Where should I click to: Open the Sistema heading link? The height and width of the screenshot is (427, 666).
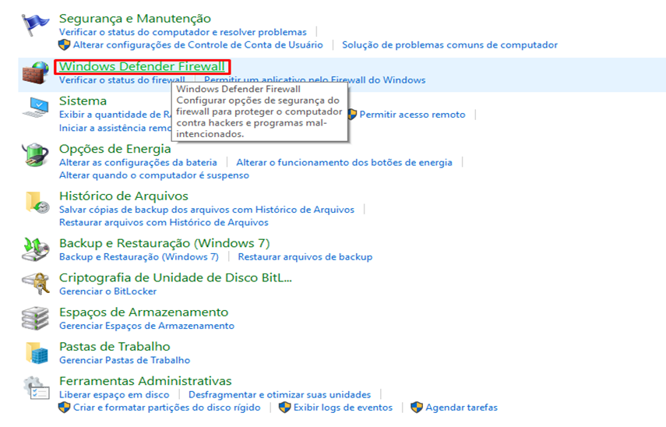(83, 101)
